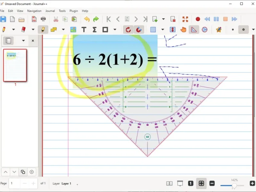Select the Highlighter tool
256x192 pixels.
click(43, 29)
